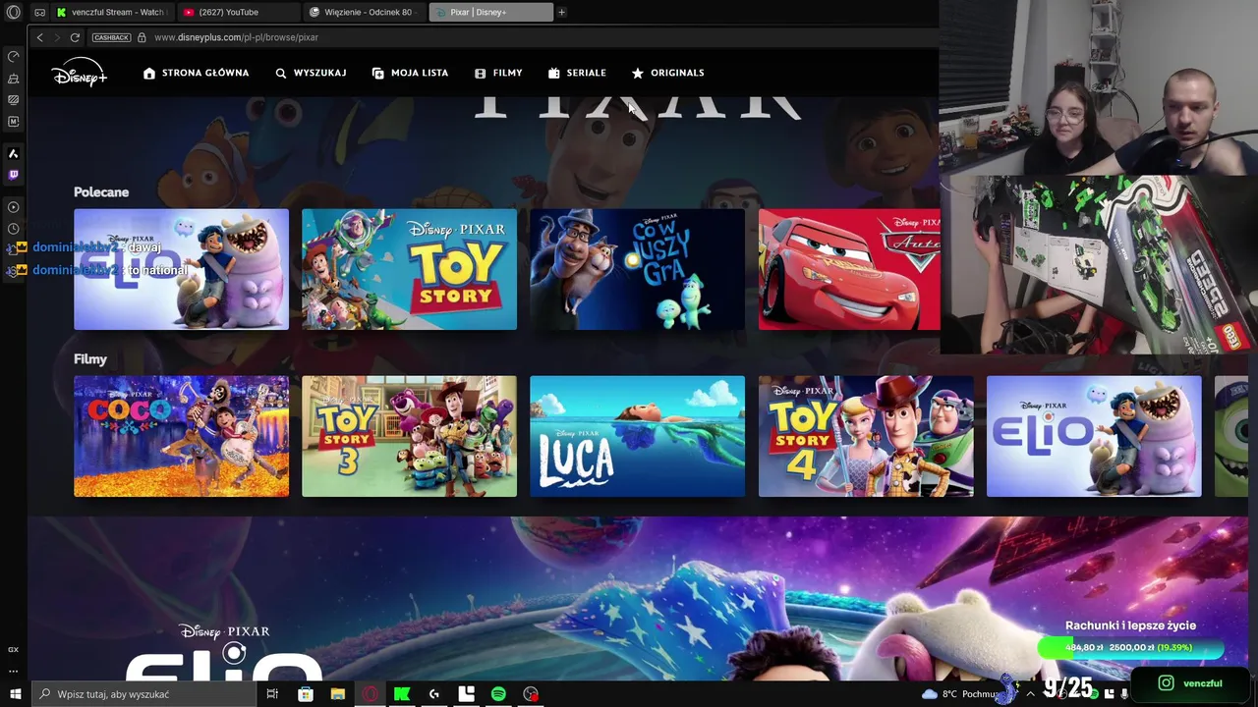Open the Toy Story 4 tile

pos(866,436)
